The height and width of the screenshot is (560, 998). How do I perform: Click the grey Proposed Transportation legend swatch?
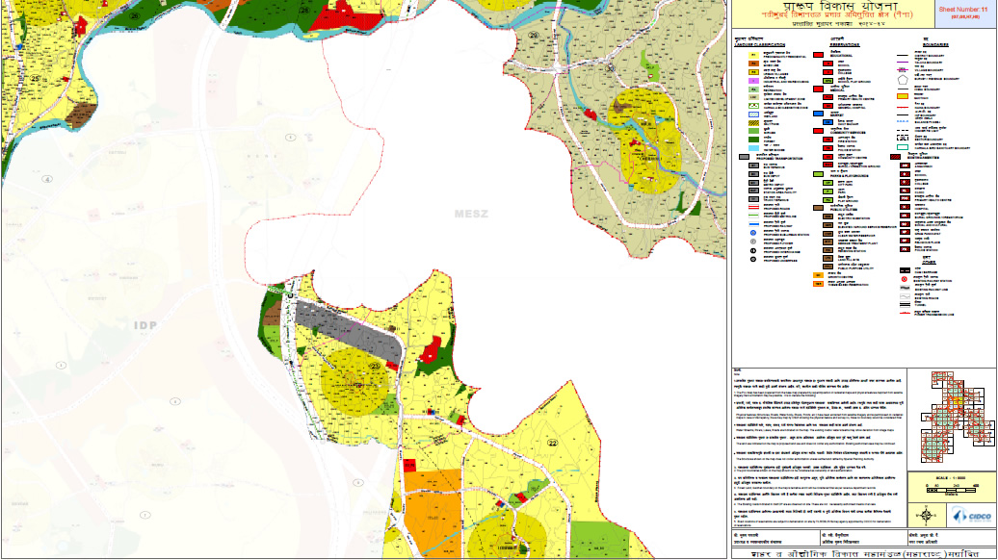(744, 157)
